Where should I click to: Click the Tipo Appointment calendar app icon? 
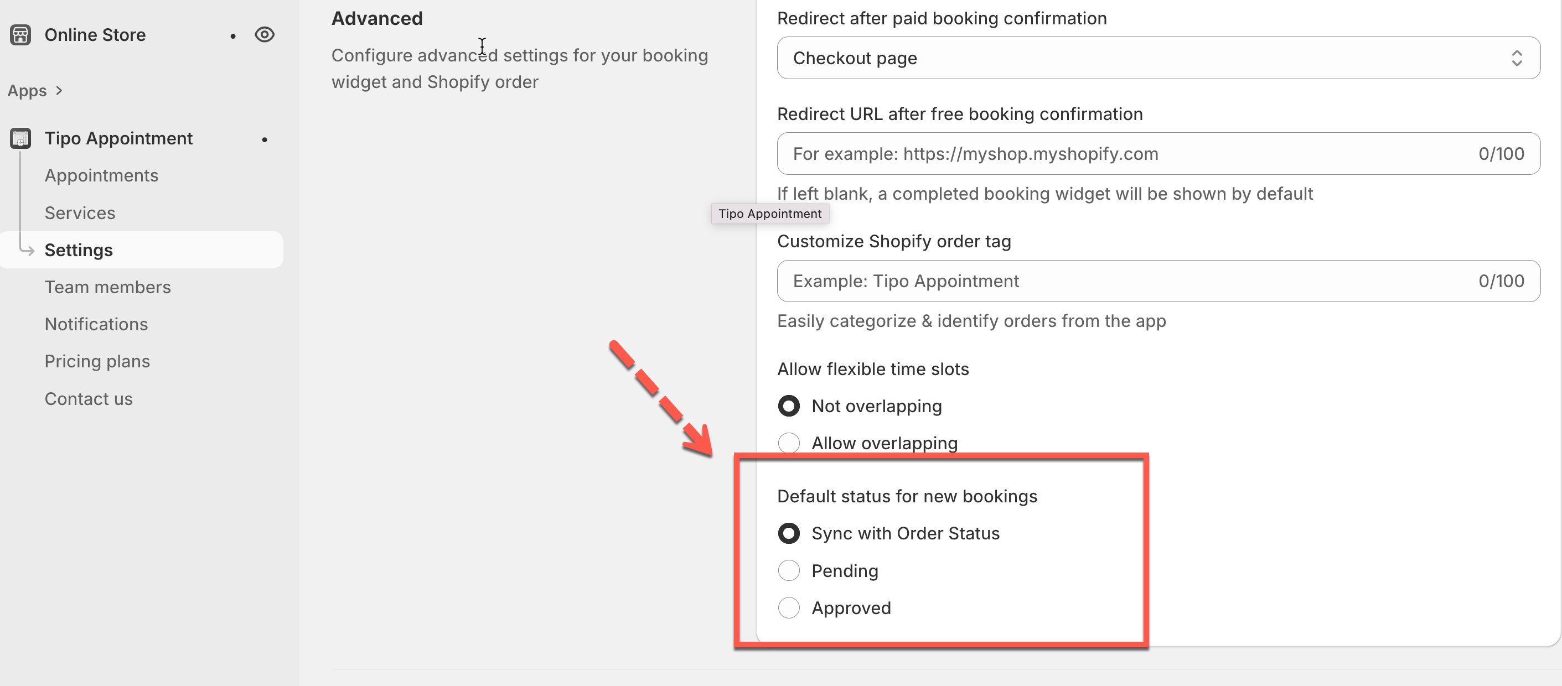click(x=20, y=139)
